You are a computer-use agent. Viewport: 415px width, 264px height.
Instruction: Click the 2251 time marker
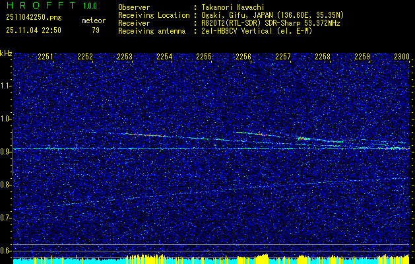coord(46,56)
